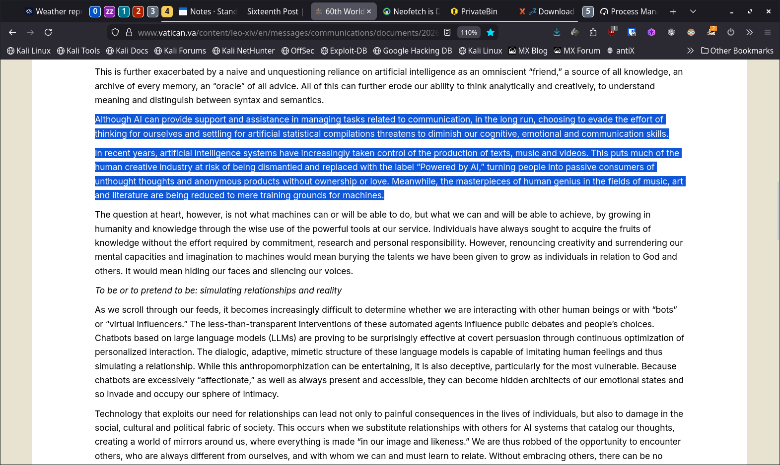Click the URL address bar field

[288, 32]
